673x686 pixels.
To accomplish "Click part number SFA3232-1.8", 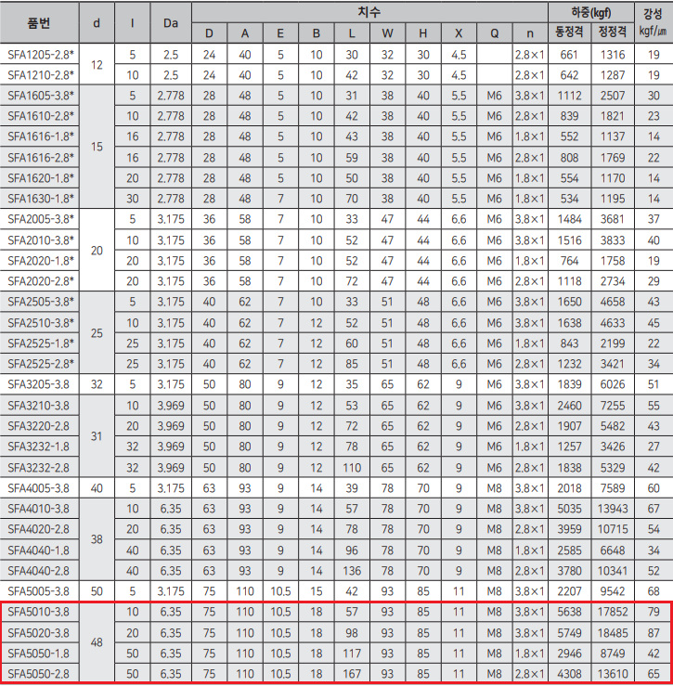I will (38, 446).
